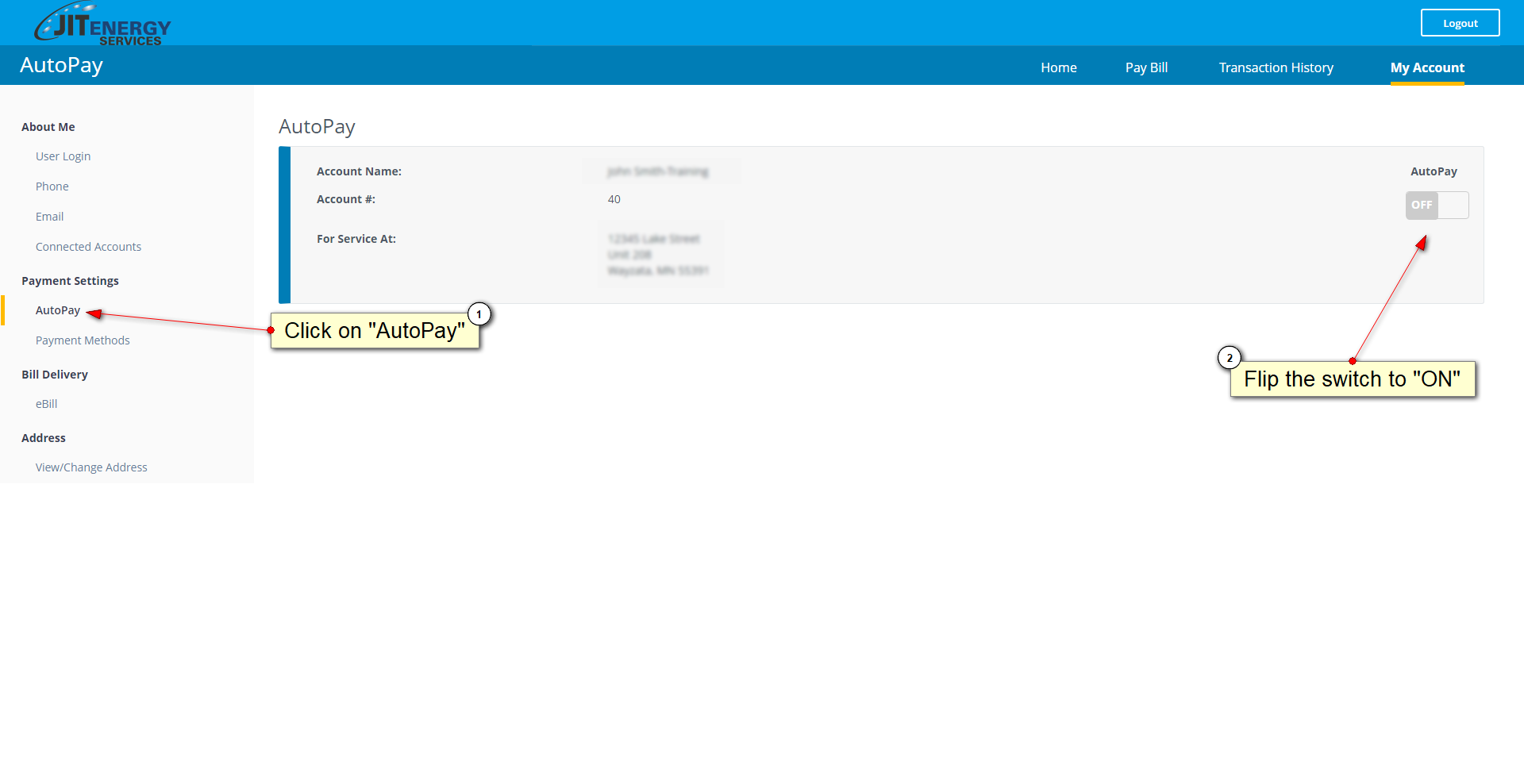Open Payment Methods in sidebar

click(x=83, y=340)
